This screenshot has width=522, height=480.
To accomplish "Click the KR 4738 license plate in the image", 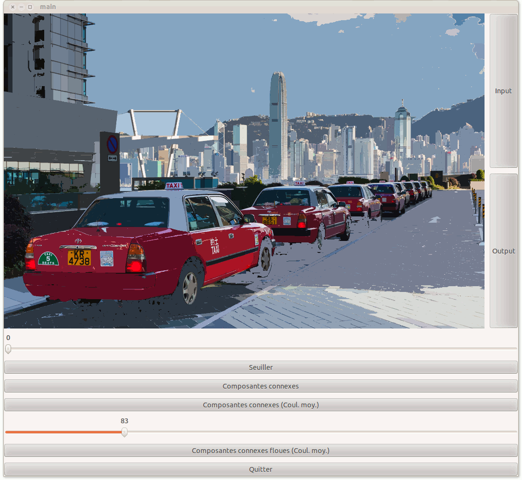I will 79,258.
